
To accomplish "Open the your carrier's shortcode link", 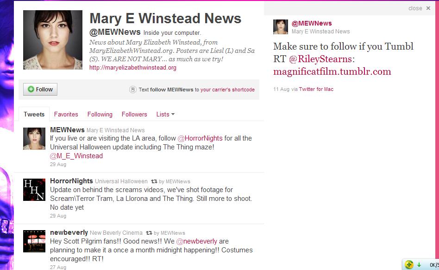I will tap(227, 90).
